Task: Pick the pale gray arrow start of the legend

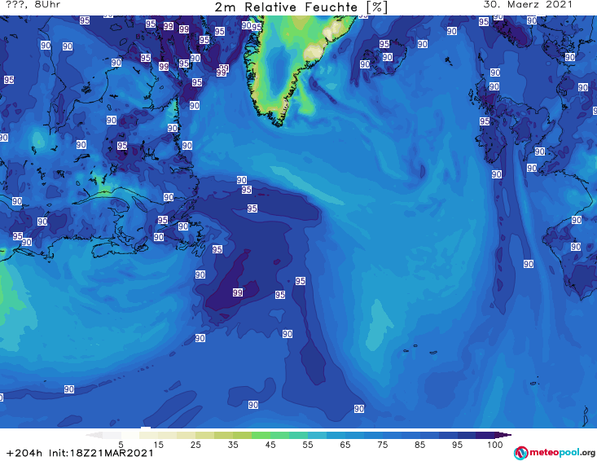Action: (94, 435)
